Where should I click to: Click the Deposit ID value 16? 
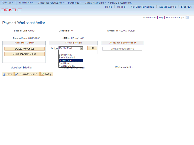(72, 31)
